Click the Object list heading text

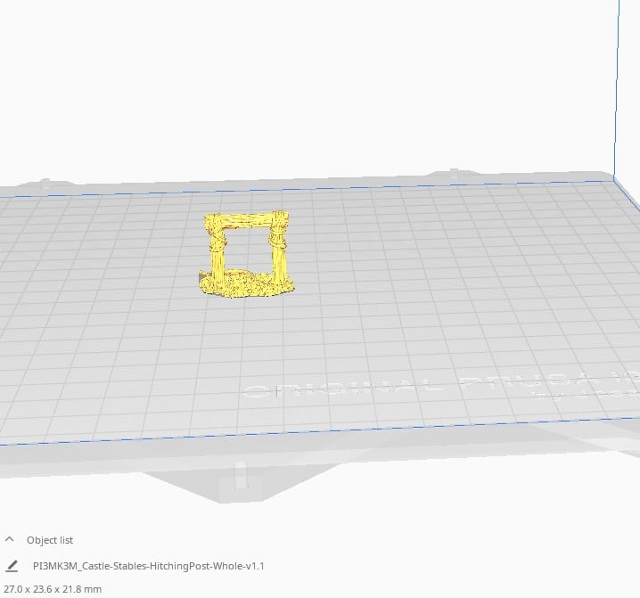tap(50, 540)
